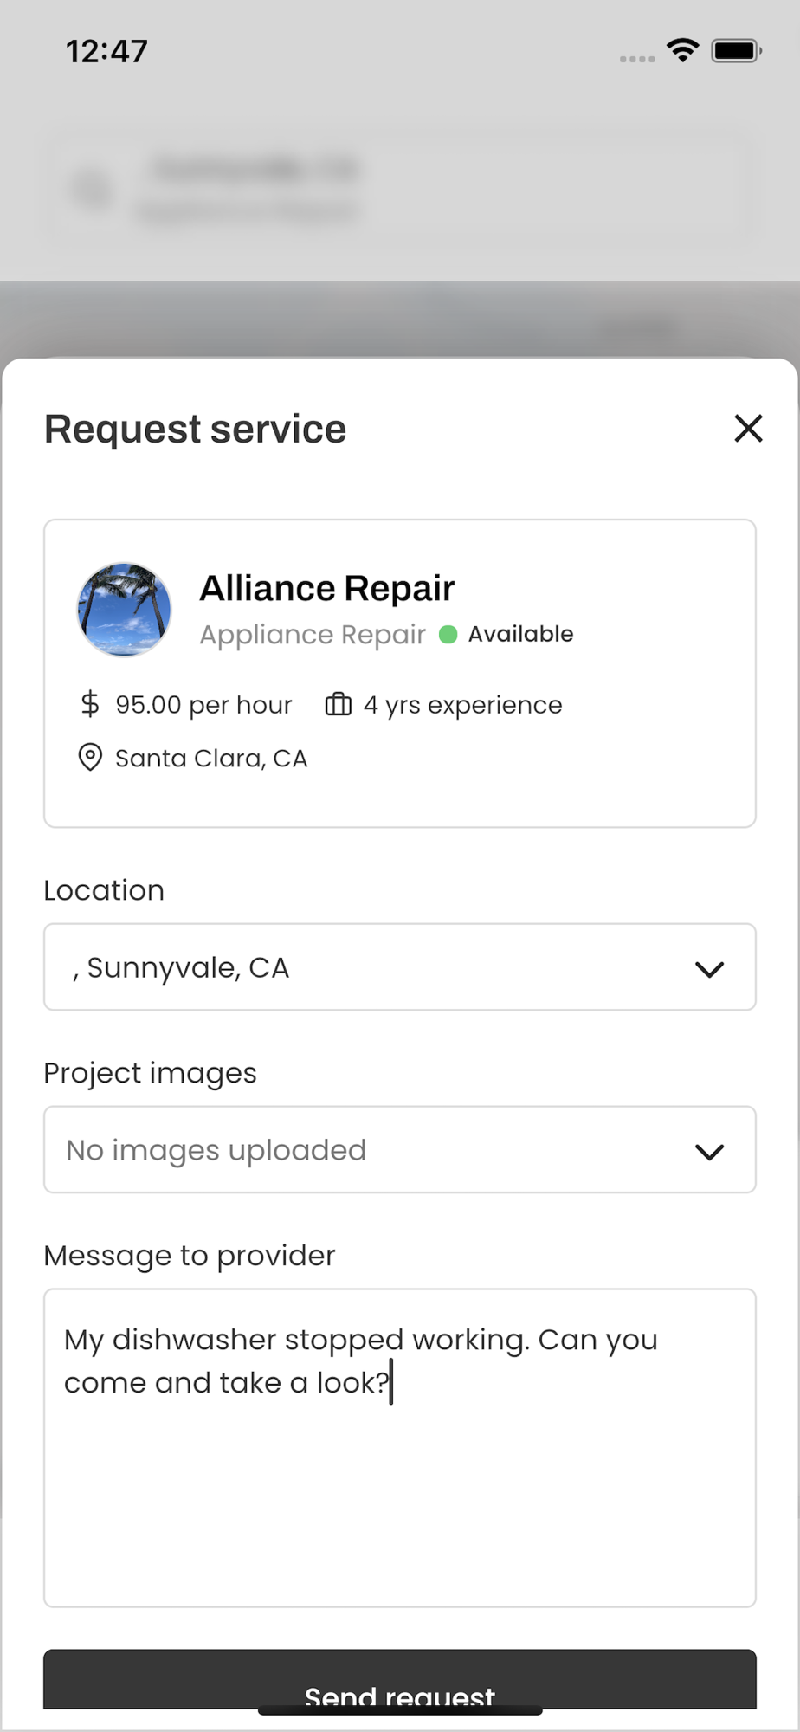Screen dimensions: 800x1732
Task: Tap the Alliance Repair provider name
Action: pyautogui.click(x=327, y=589)
